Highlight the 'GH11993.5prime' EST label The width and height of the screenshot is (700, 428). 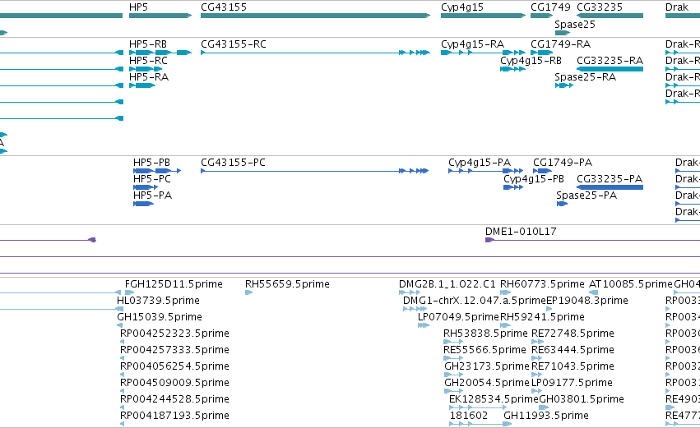[546, 416]
